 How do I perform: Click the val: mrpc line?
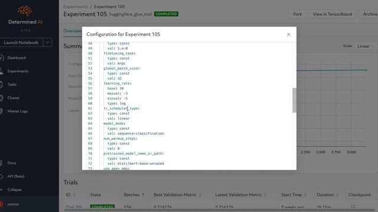coord(116,64)
